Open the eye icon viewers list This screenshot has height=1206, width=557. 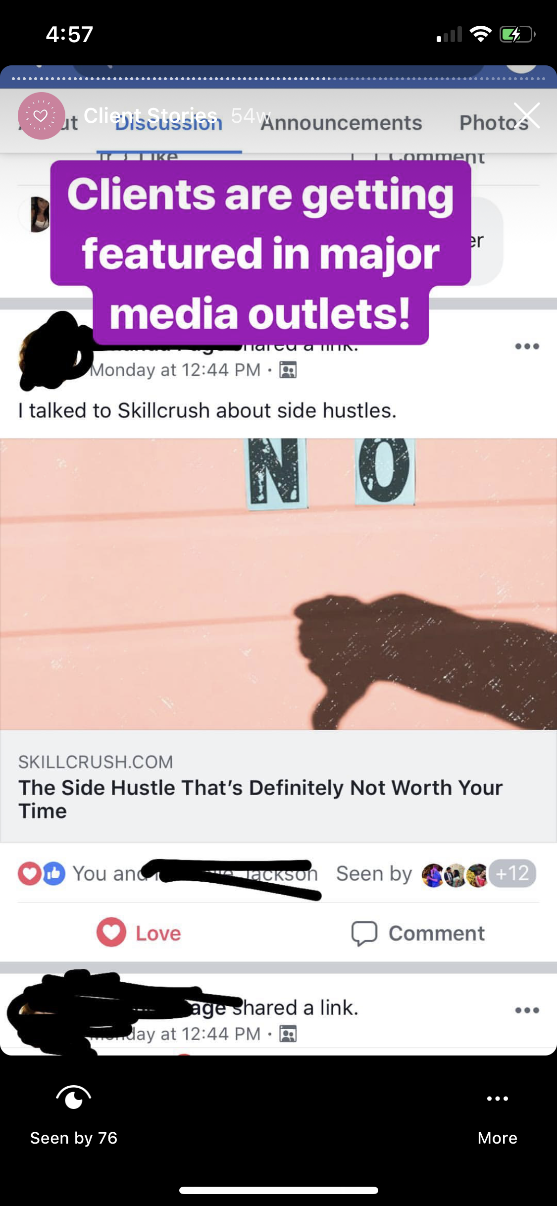73,1097
